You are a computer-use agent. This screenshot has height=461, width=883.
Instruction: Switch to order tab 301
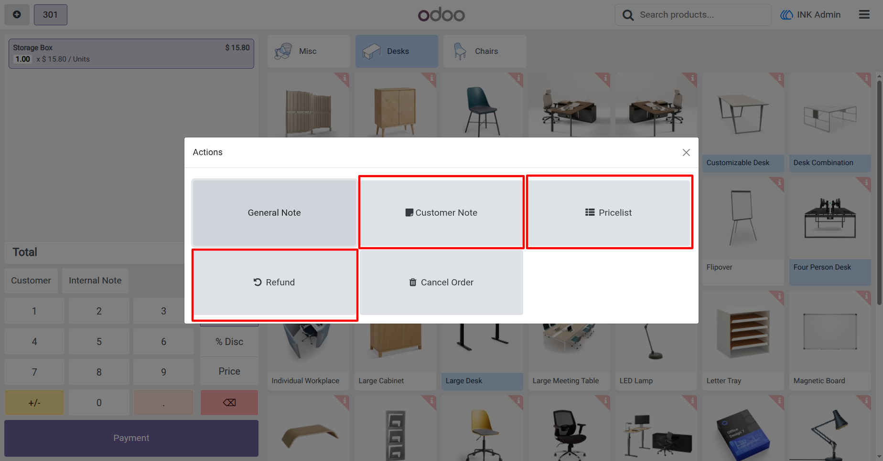(50, 15)
